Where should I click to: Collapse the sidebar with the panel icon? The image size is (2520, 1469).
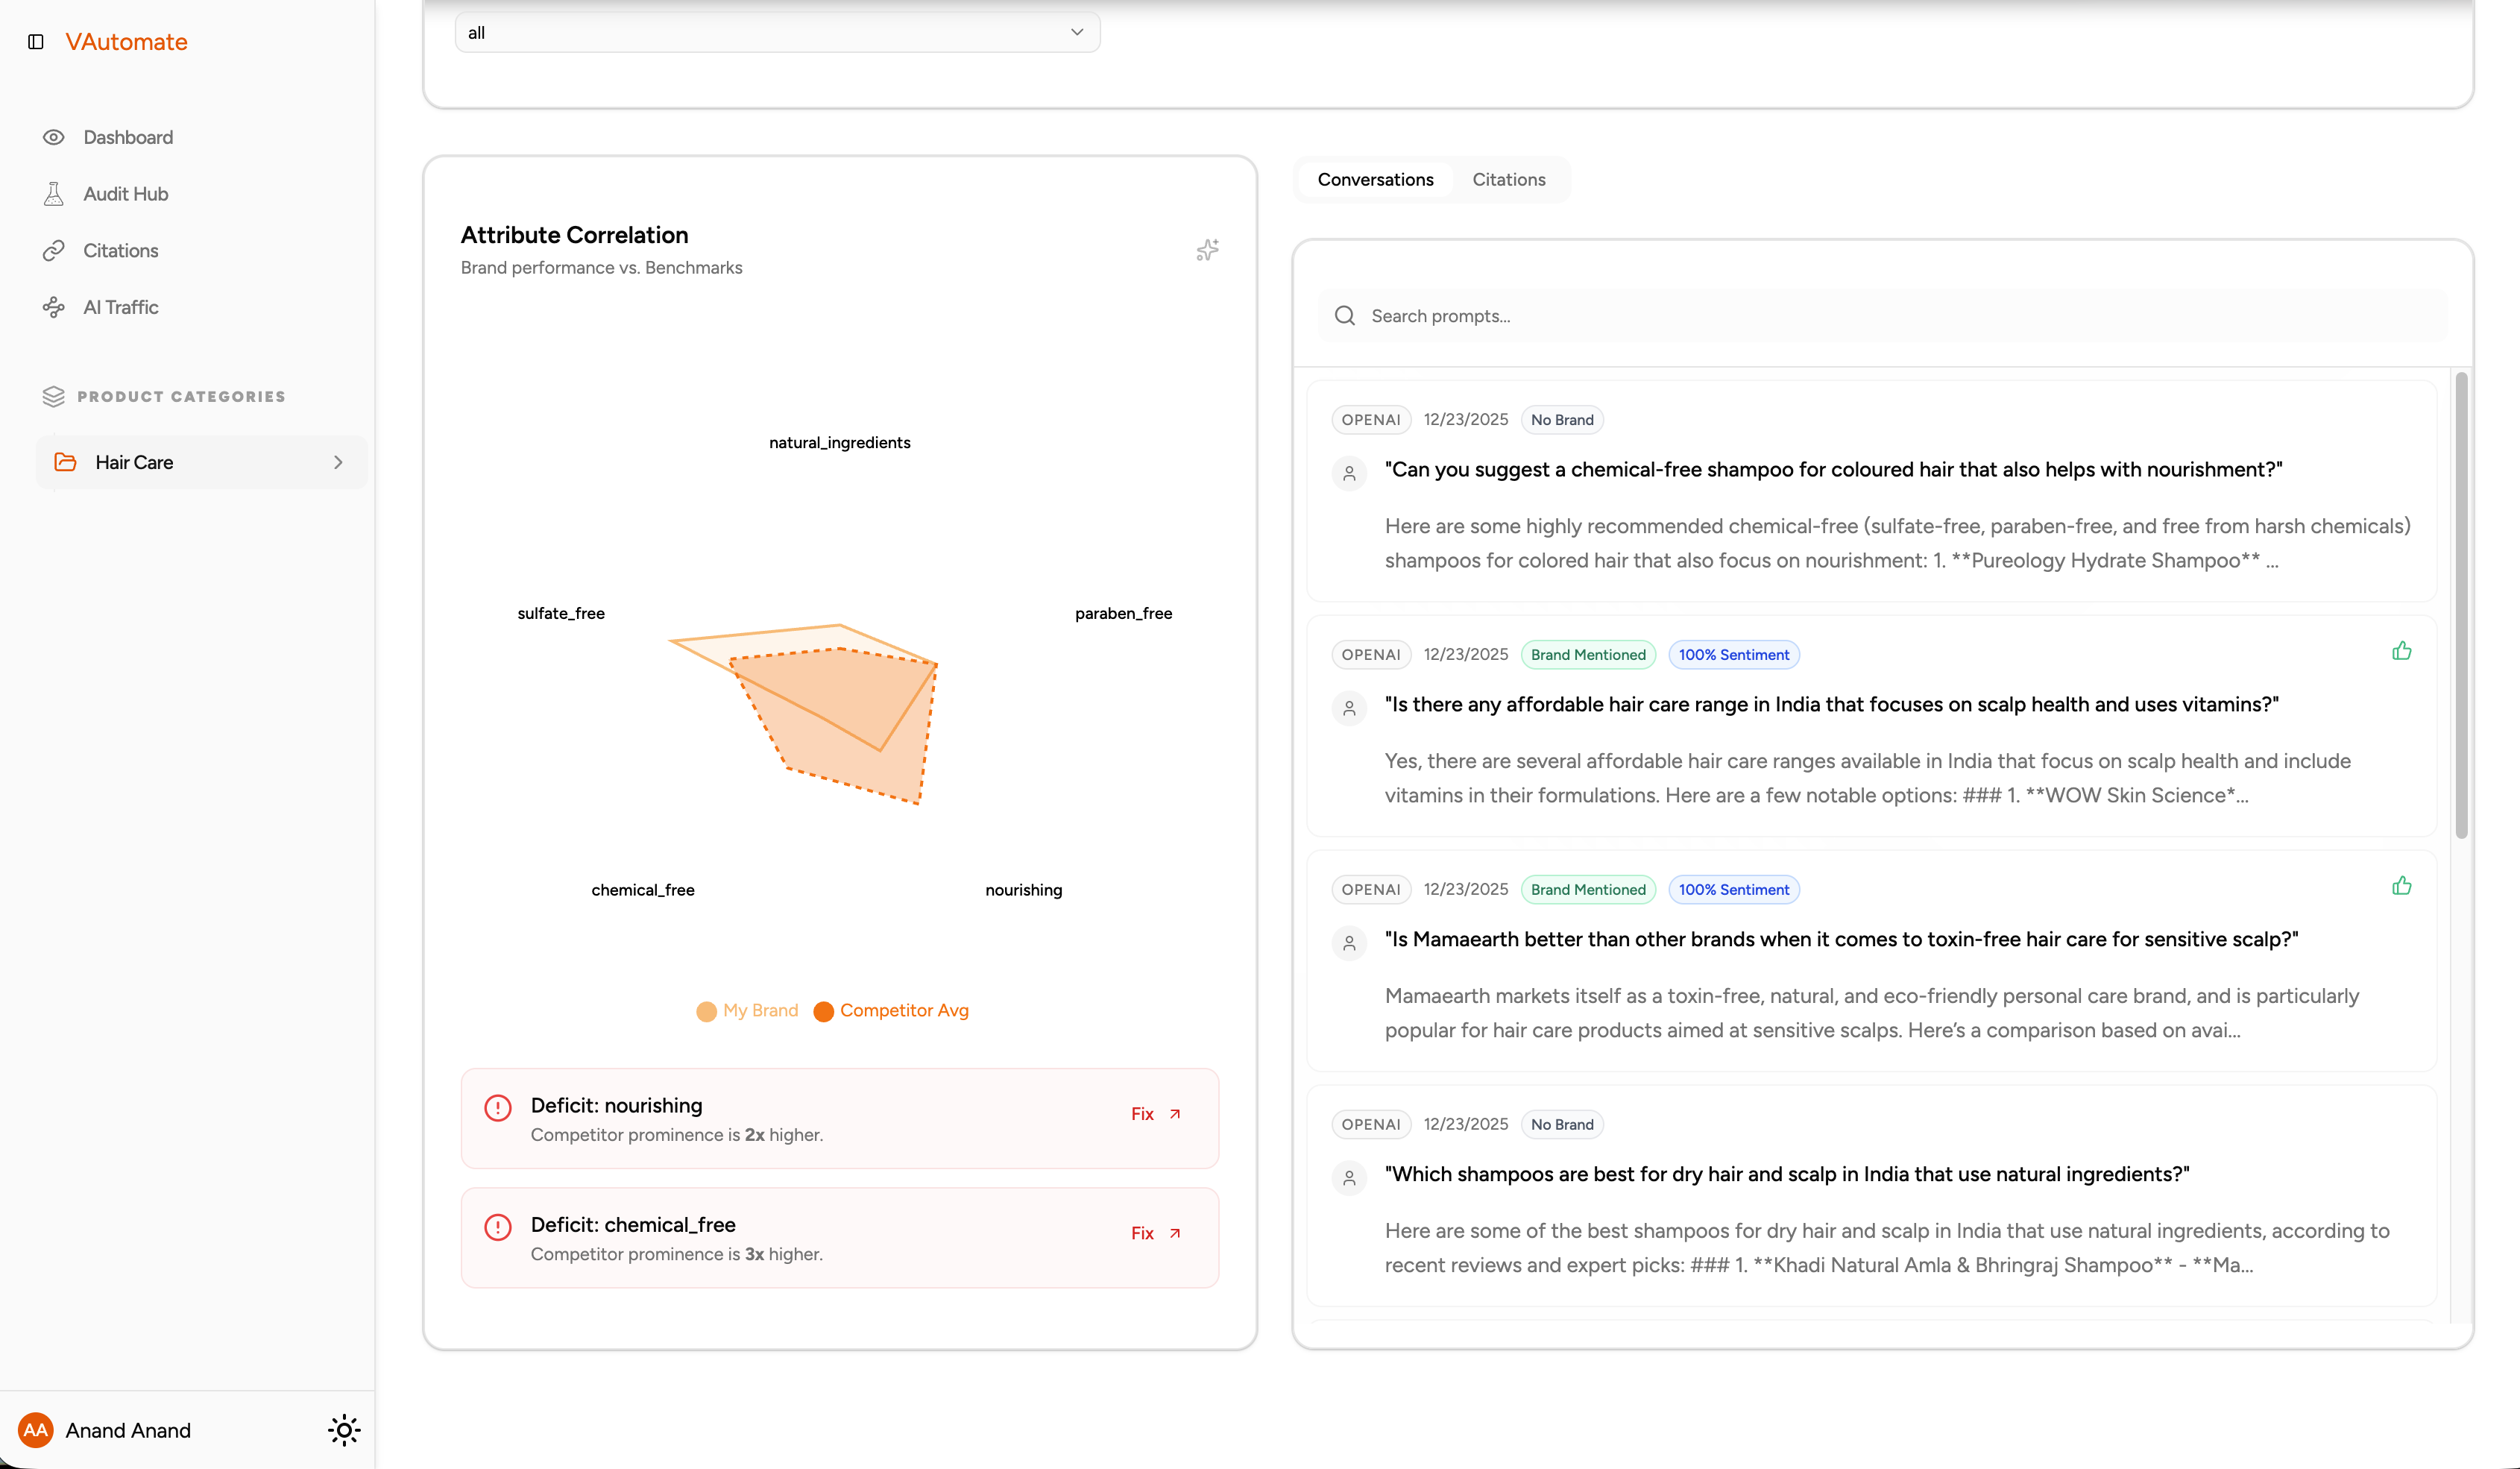pyautogui.click(x=37, y=42)
